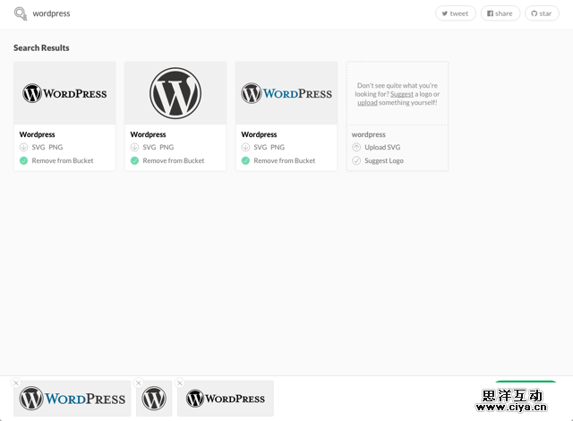This screenshot has width=573, height=421.
Task: Click the Wordpress title on the round W card
Action: tap(148, 134)
